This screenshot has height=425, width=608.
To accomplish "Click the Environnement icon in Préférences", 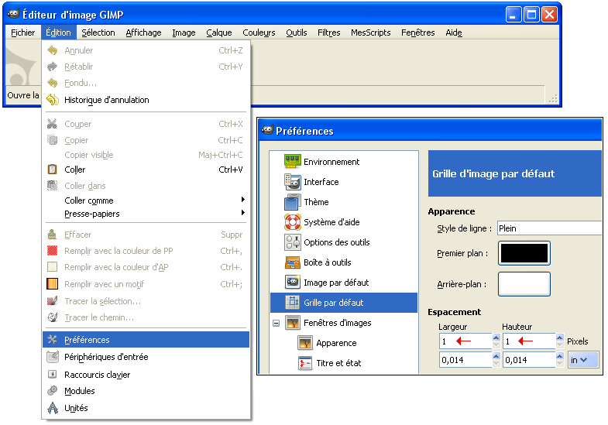I will [x=292, y=162].
